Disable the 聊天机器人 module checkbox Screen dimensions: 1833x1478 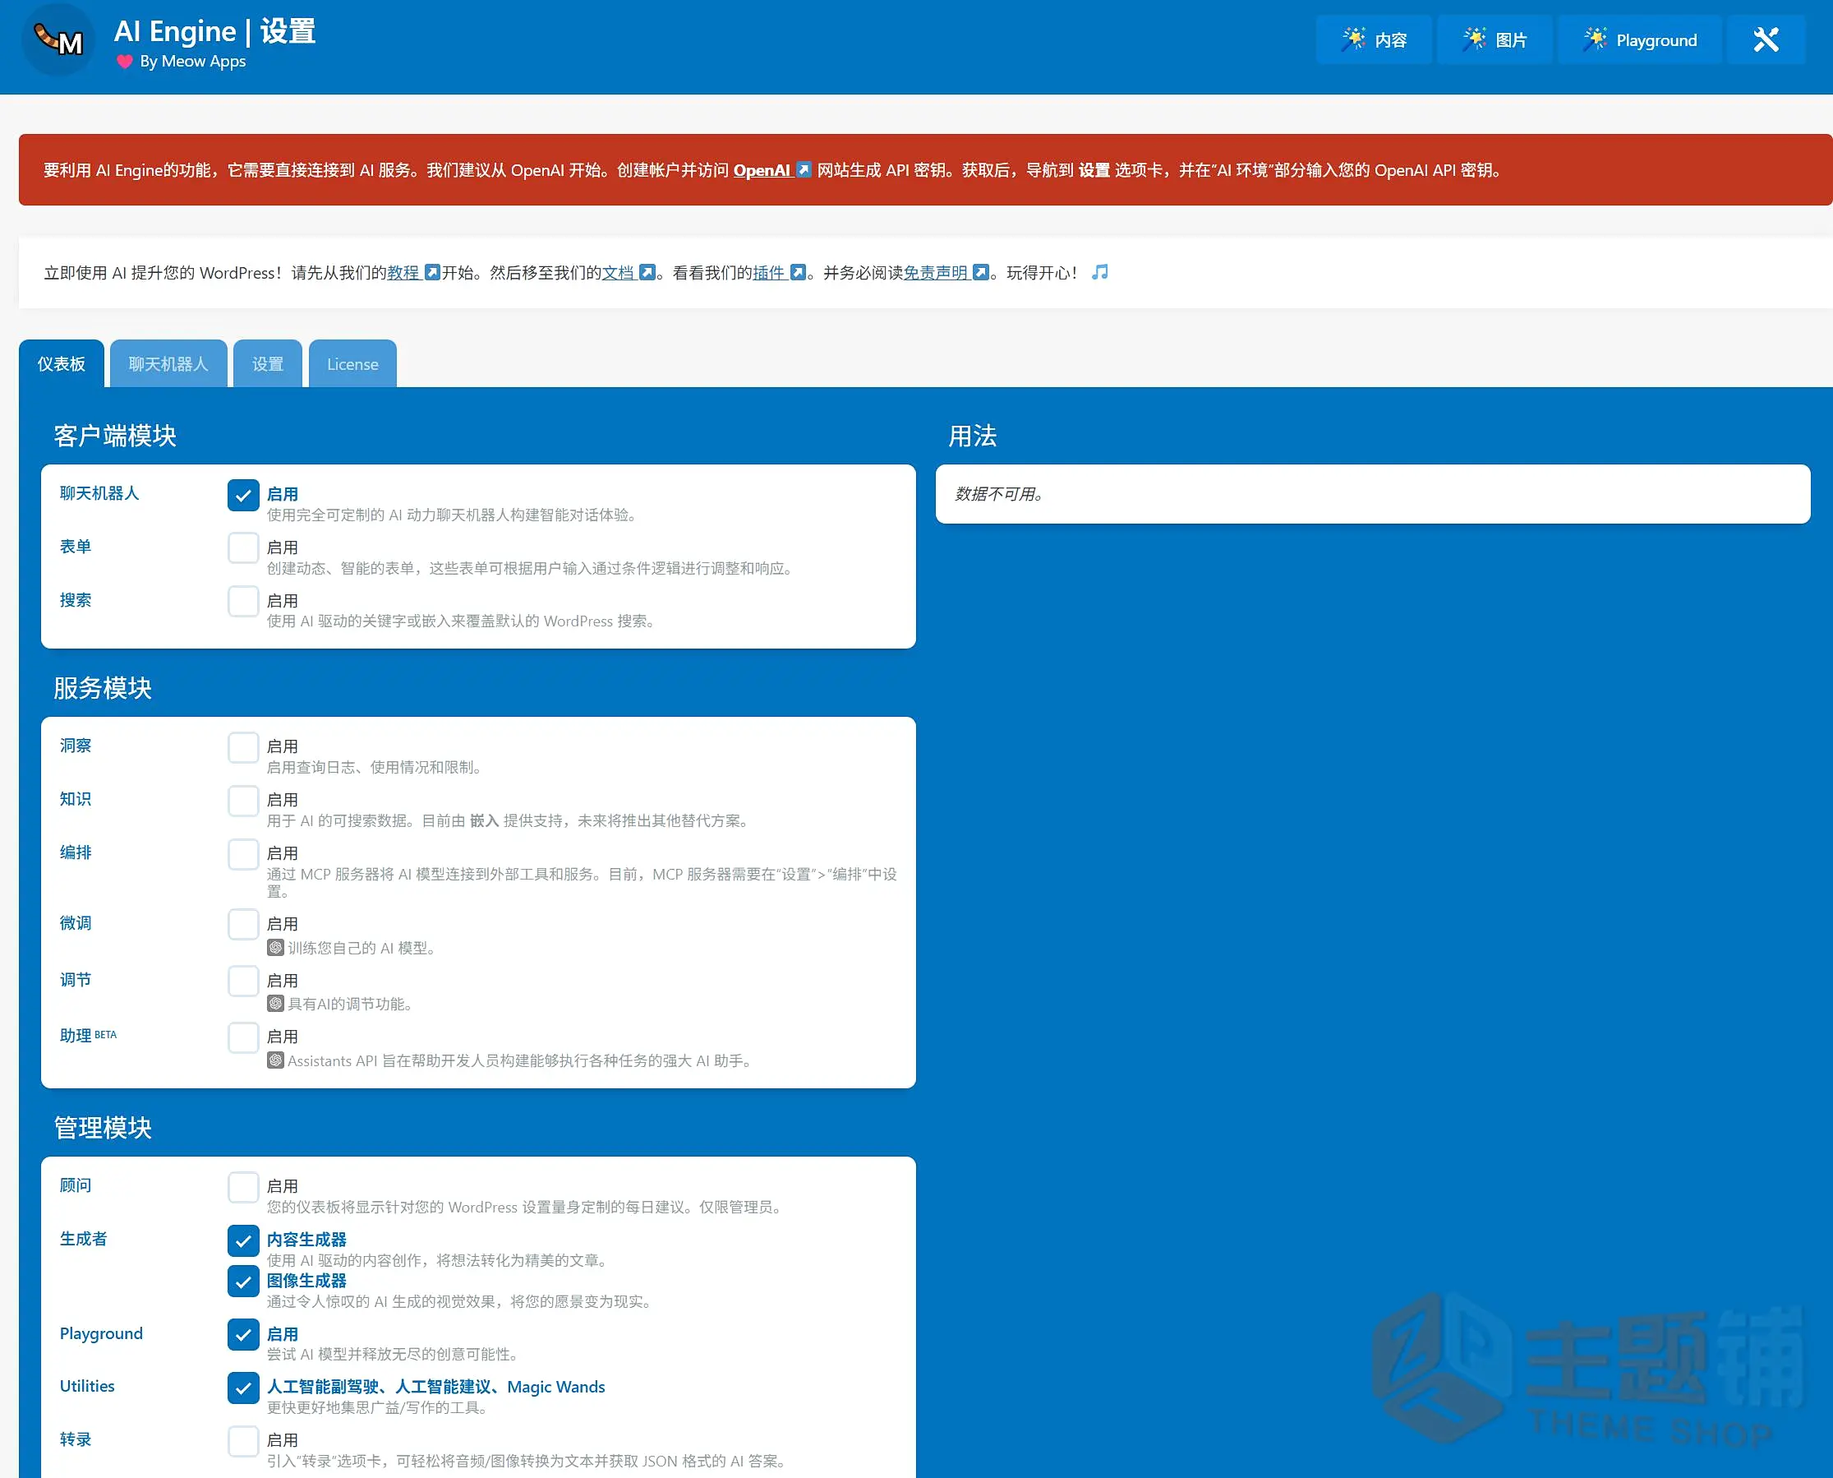(x=243, y=496)
